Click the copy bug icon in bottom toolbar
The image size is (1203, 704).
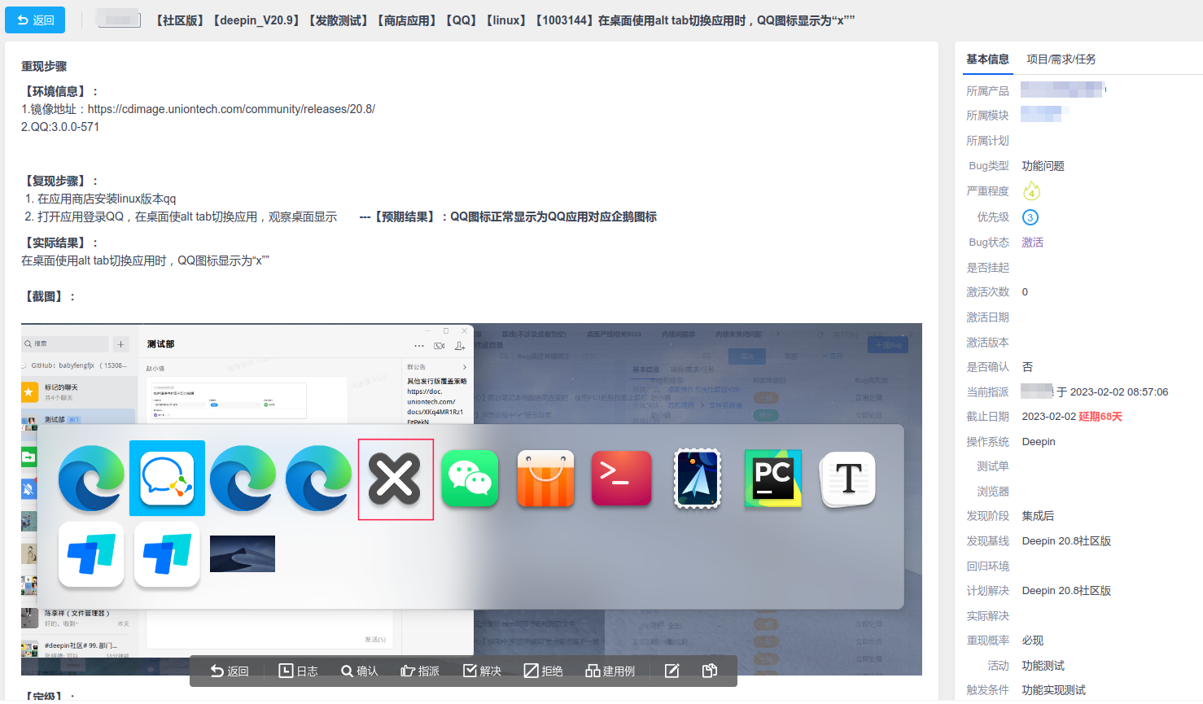(x=710, y=671)
